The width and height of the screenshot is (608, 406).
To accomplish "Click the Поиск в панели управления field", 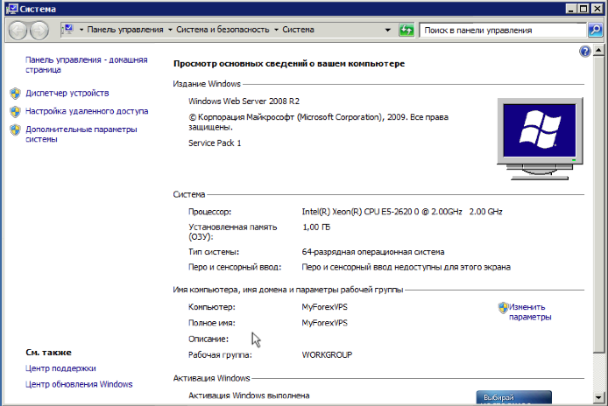I will [x=501, y=30].
